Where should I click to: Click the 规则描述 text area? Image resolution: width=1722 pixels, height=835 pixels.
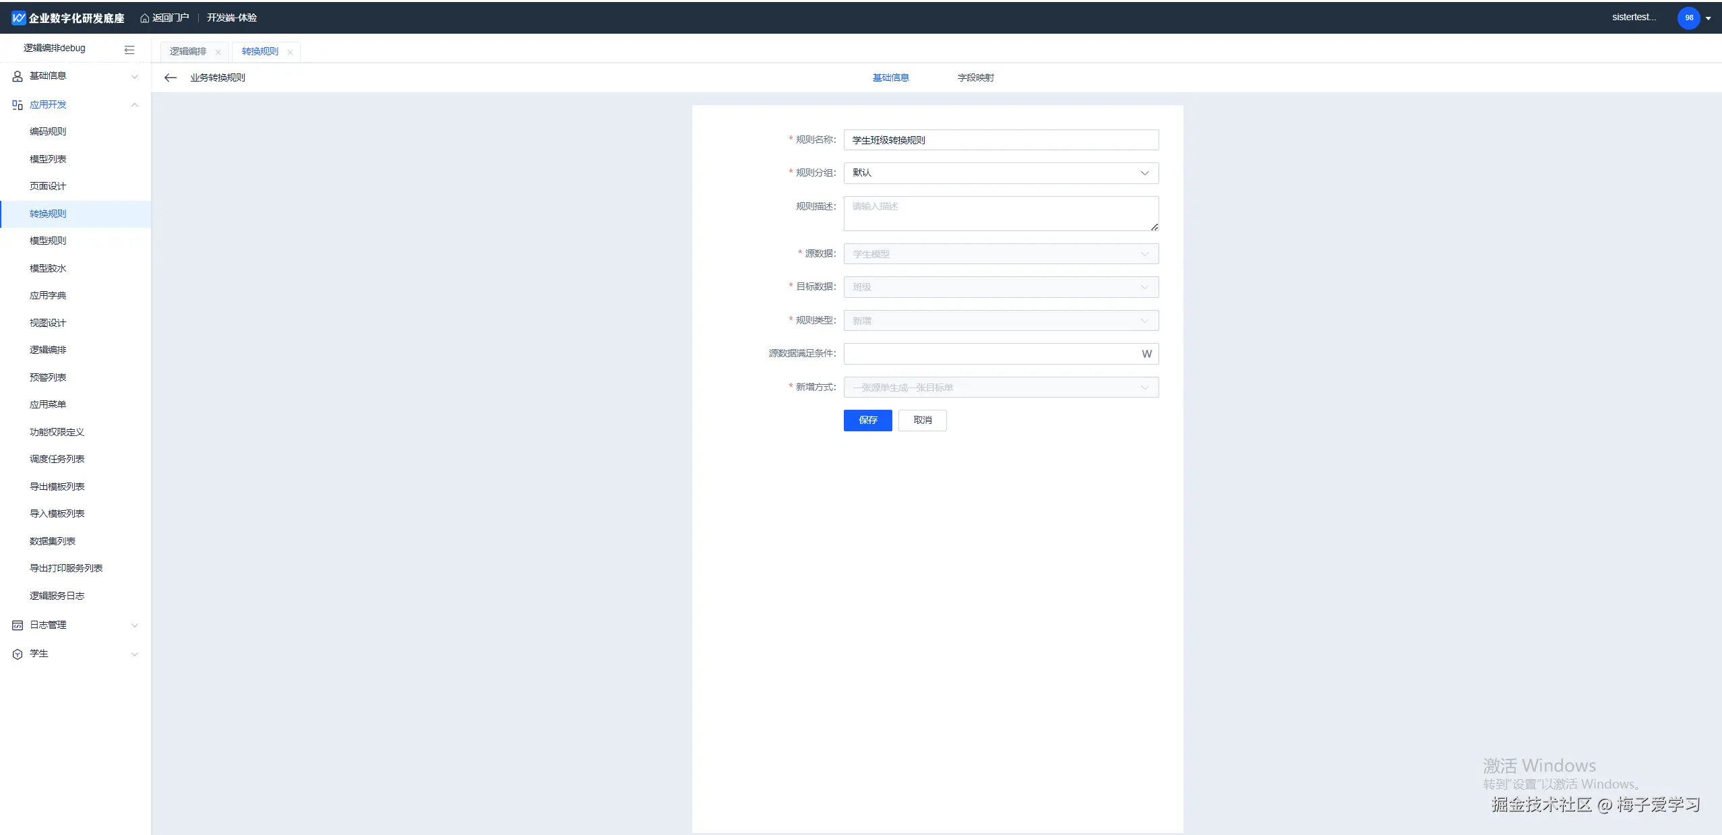[x=1001, y=214]
